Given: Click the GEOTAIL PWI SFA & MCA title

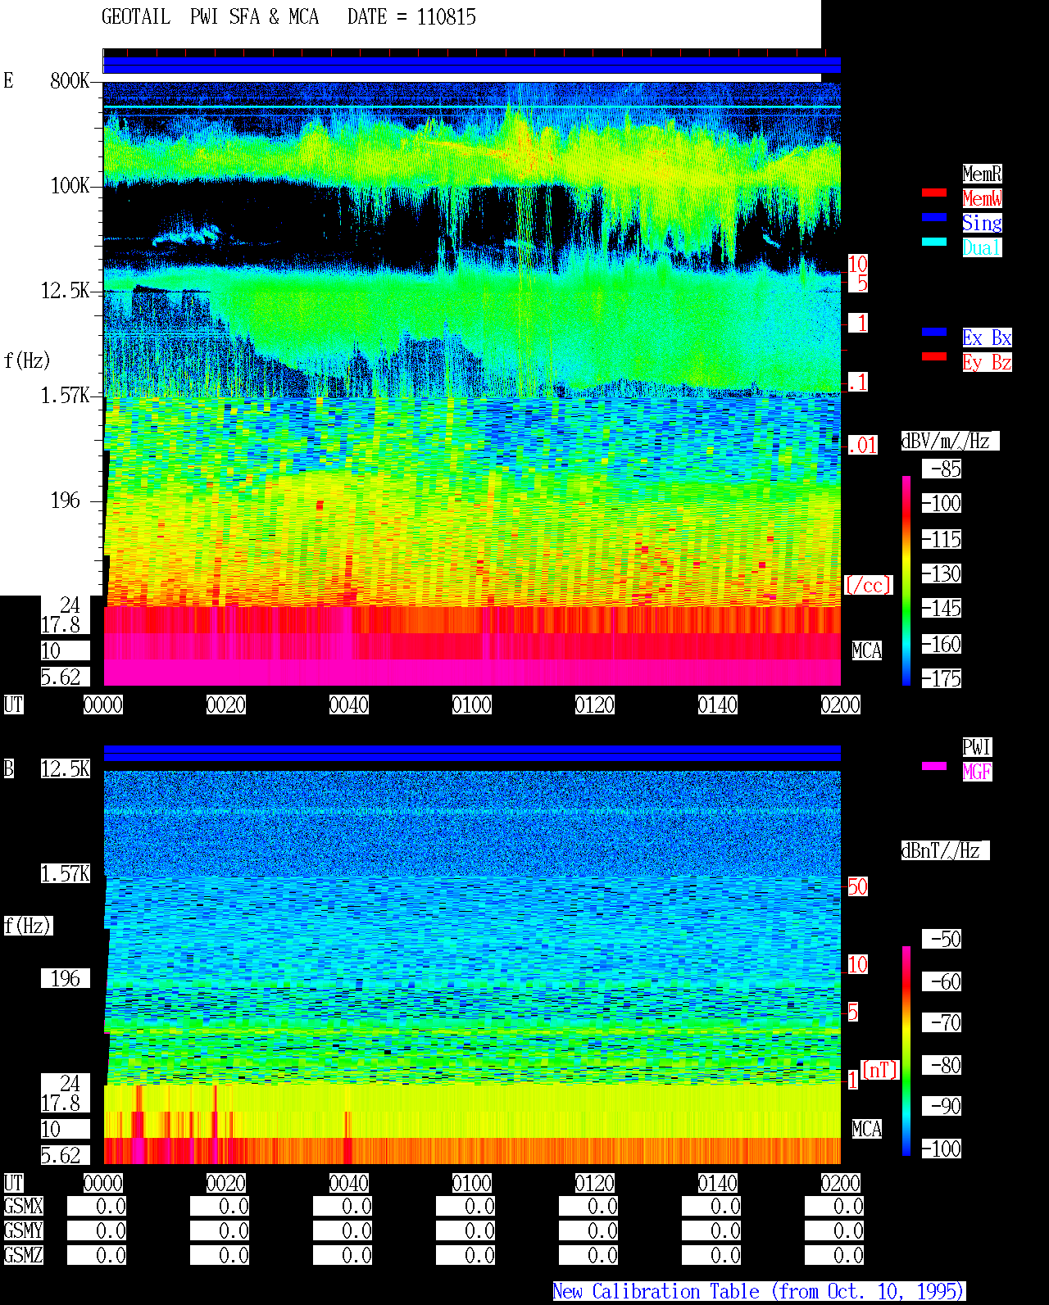Looking at the screenshot, I should pyautogui.click(x=210, y=16).
